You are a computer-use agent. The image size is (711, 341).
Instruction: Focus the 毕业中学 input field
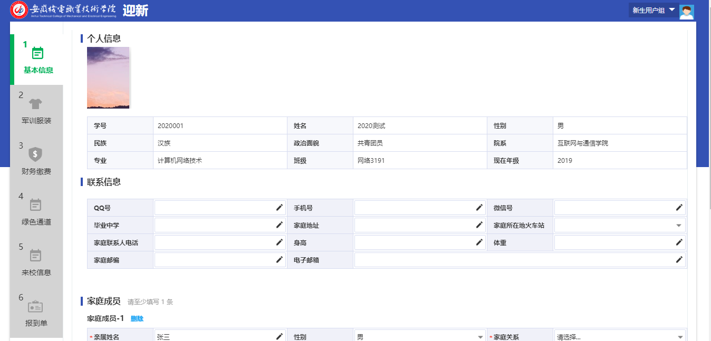[220, 225]
